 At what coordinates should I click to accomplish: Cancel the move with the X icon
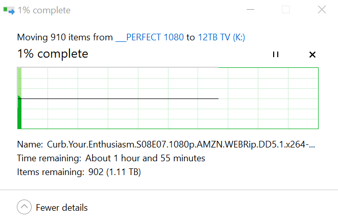click(x=312, y=55)
